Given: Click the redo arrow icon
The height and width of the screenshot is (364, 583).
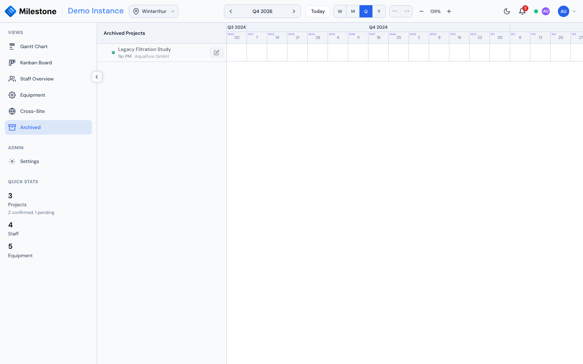Looking at the screenshot, I should click(x=407, y=11).
